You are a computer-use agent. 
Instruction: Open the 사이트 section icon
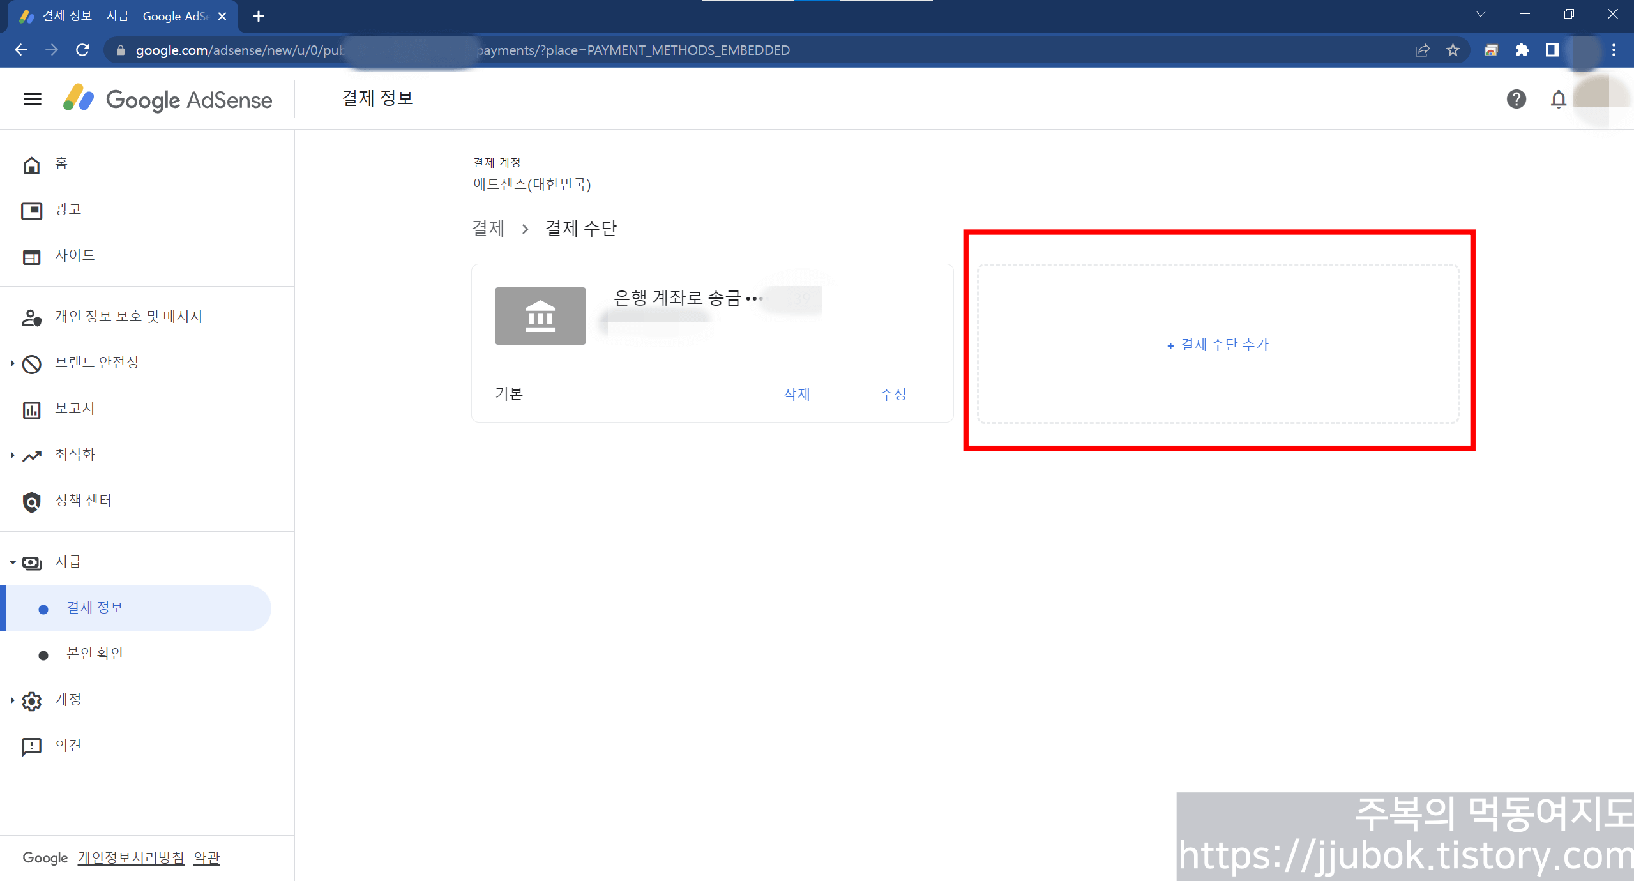tap(31, 255)
